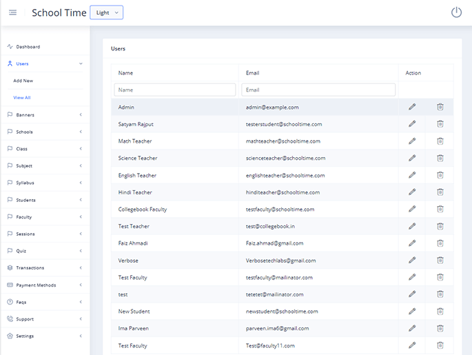Edit the New Student user
The height and width of the screenshot is (355, 472).
412,311
